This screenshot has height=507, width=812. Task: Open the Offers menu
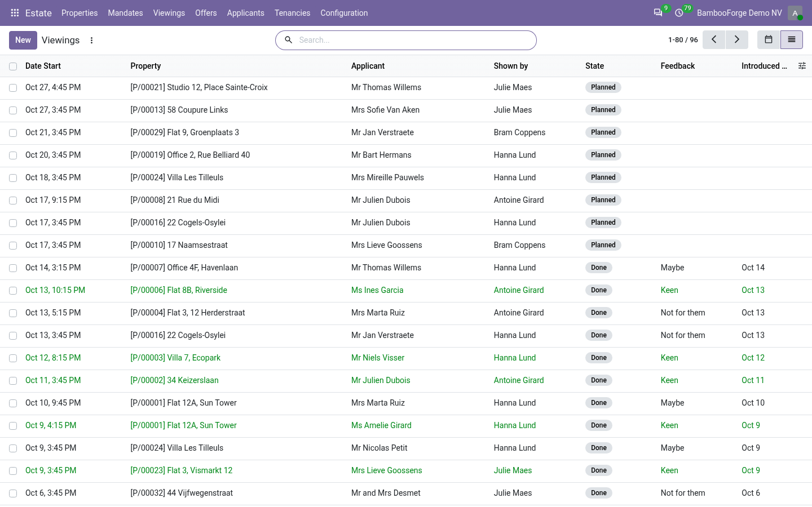(206, 13)
